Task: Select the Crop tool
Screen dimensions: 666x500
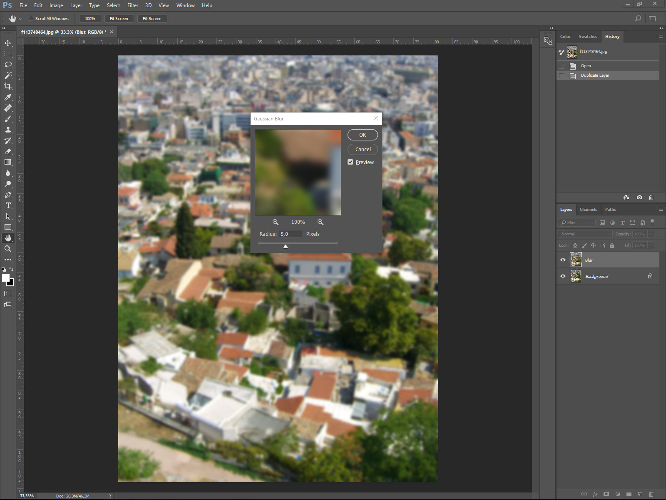Action: (8, 86)
